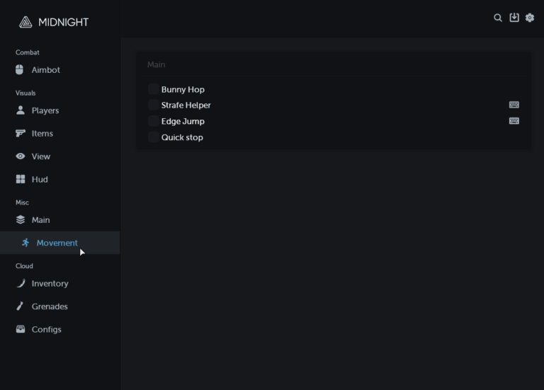
Task: Open the Configs section
Action: (46, 330)
